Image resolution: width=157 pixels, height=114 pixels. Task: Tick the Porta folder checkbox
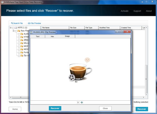[x=19, y=53]
